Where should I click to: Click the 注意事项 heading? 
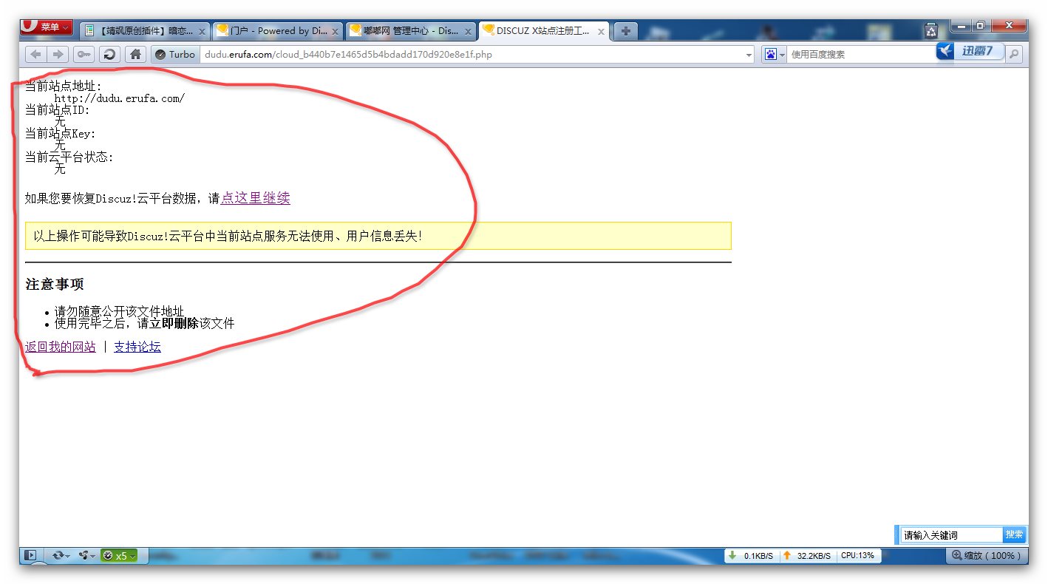tap(55, 285)
